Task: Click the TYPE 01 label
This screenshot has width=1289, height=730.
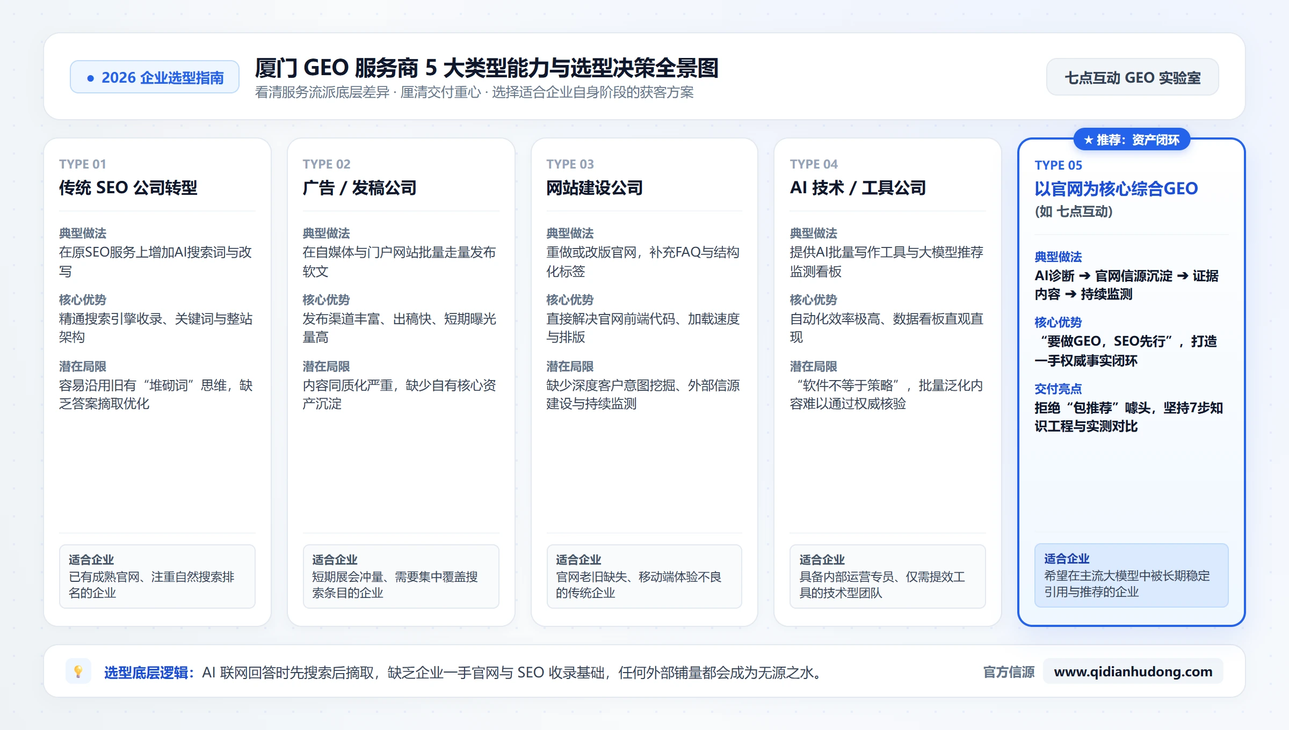Action: [x=83, y=164]
